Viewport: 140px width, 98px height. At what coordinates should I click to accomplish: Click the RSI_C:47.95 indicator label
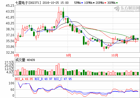[x=63, y=79]
